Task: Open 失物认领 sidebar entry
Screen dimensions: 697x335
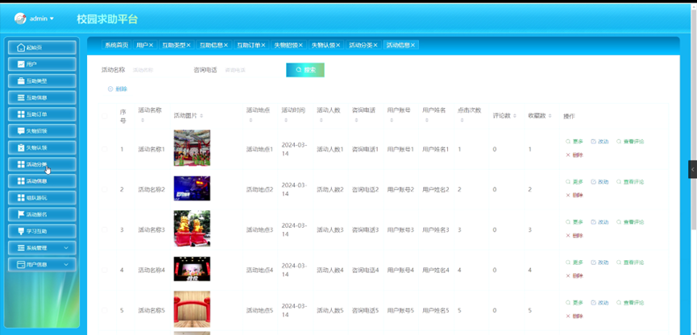Action: coord(42,147)
